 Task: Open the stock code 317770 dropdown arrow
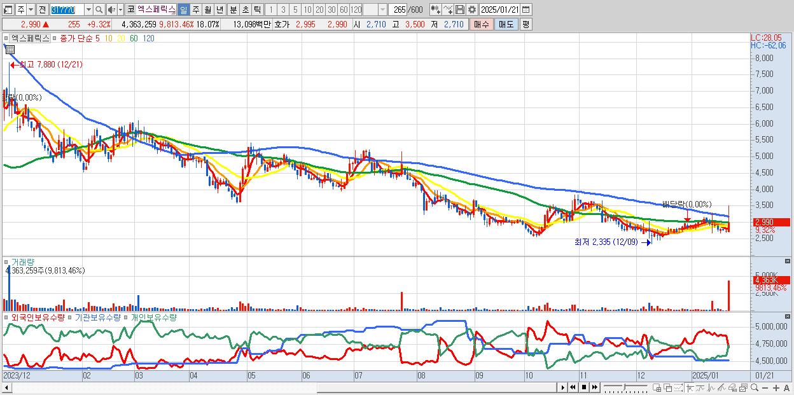tap(88, 10)
